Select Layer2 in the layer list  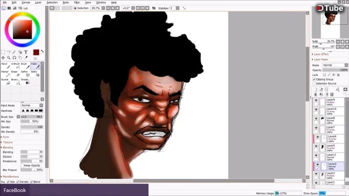click(329, 175)
